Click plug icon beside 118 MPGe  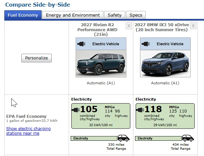140,110
